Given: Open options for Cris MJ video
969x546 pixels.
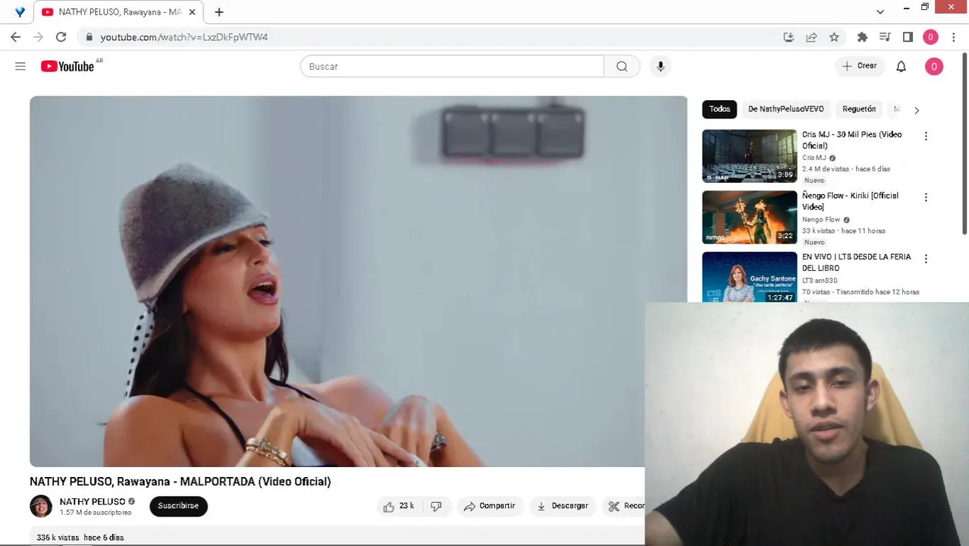Looking at the screenshot, I should tap(925, 136).
